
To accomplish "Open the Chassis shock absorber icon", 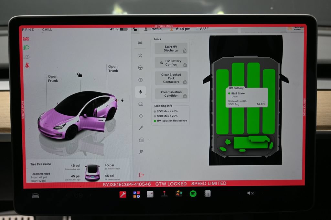I will click(x=141, y=128).
